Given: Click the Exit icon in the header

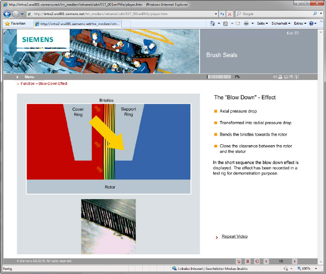Looking at the screenshot, I should tap(296, 33).
